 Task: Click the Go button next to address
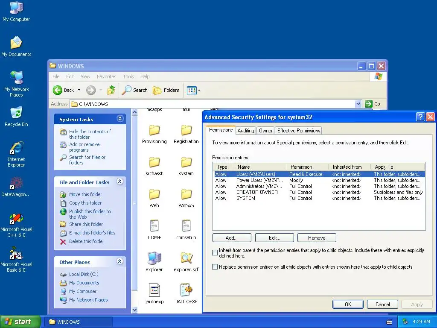click(372, 104)
